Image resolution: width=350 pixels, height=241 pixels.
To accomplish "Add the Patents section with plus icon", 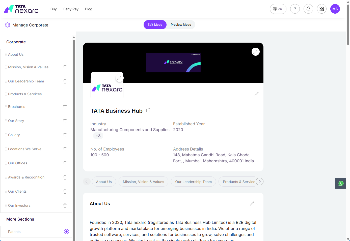I will click(x=66, y=232).
